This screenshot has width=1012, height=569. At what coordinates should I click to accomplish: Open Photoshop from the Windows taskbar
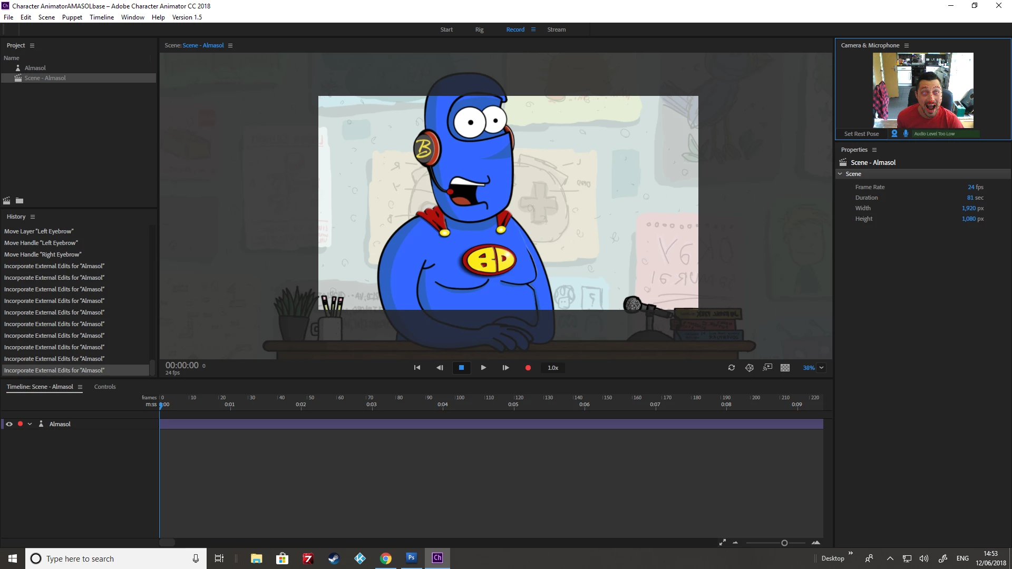point(411,558)
